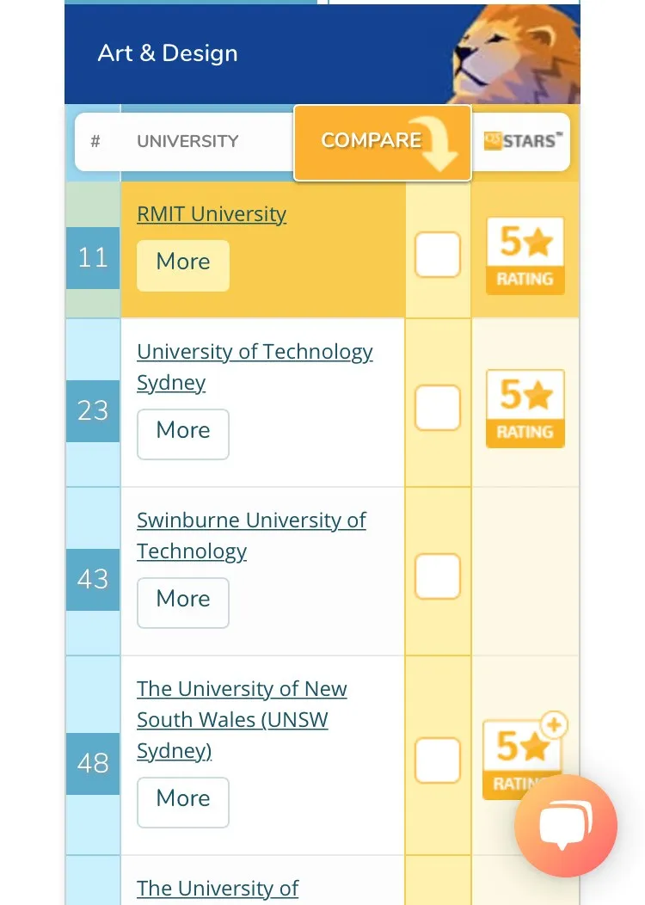This screenshot has width=645, height=905.
Task: Sort by the # rank column header
Action: (x=95, y=141)
